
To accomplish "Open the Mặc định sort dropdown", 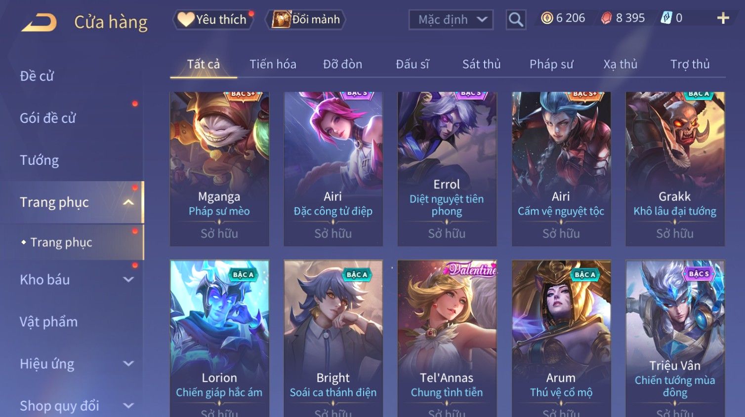I will (451, 20).
